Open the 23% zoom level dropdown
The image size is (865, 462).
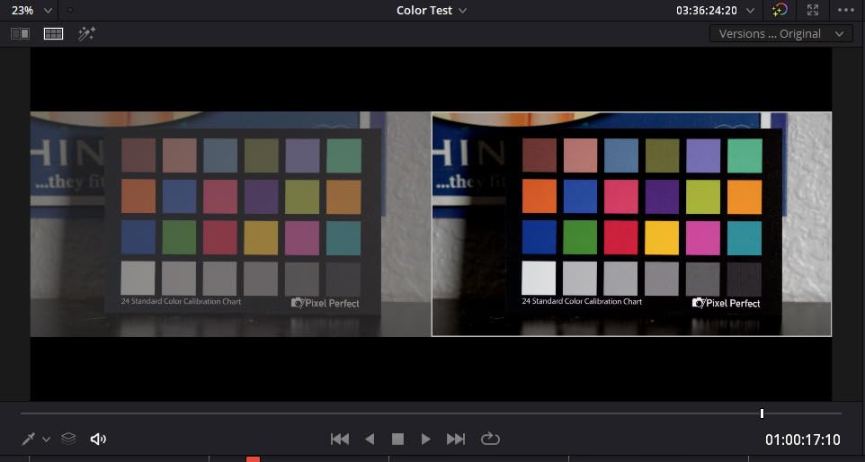pyautogui.click(x=32, y=10)
